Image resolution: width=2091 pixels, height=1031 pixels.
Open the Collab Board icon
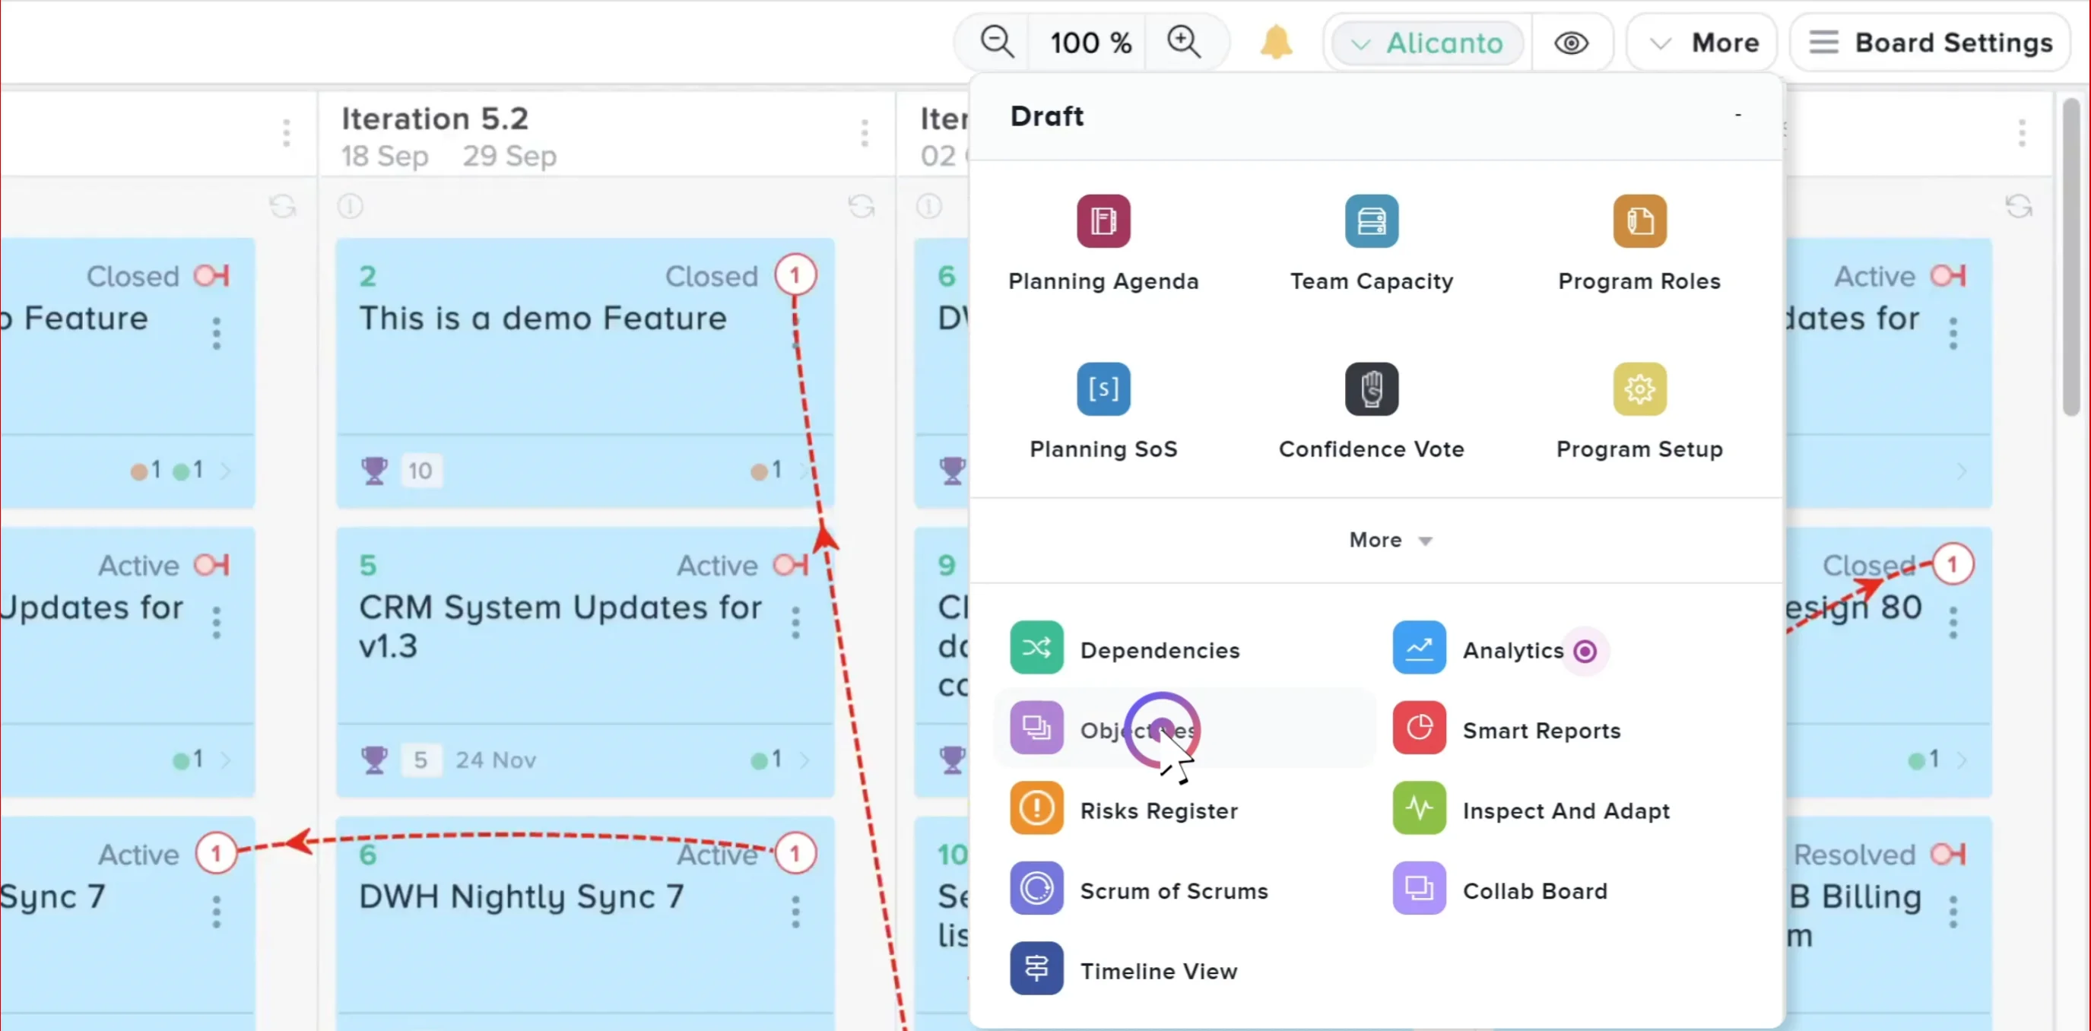point(1419,888)
